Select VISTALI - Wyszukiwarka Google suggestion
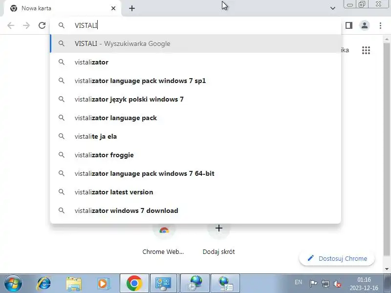This screenshot has height=293, width=391. (195, 43)
